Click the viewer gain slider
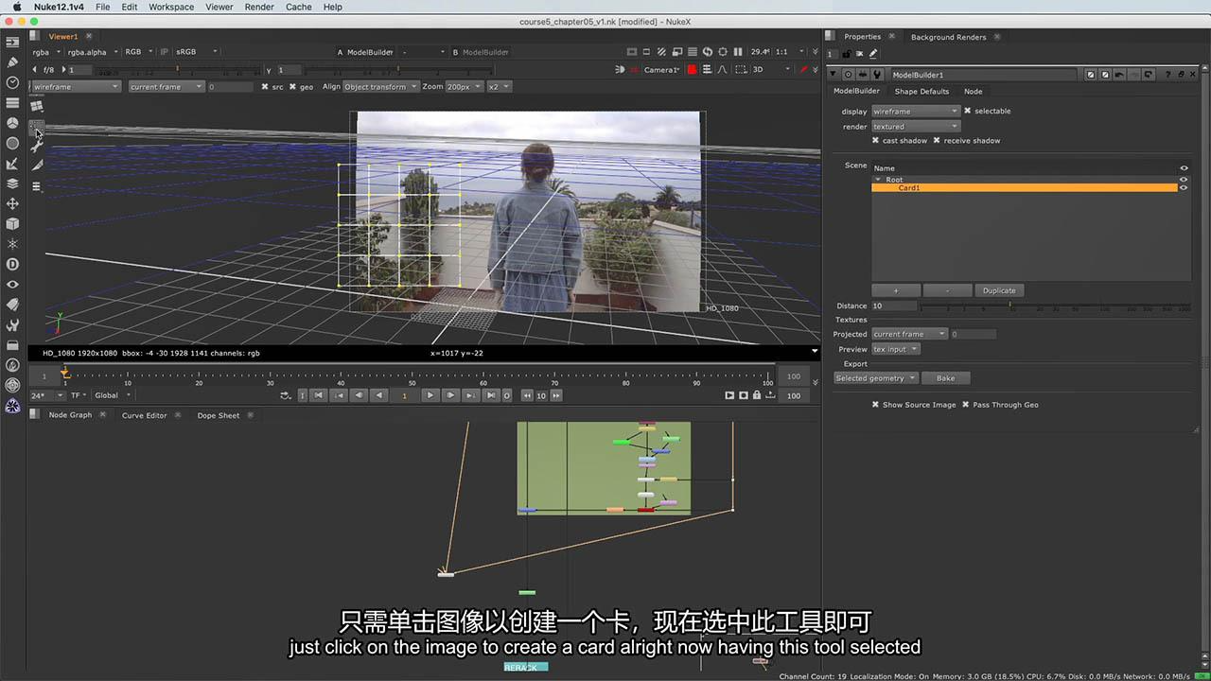The width and height of the screenshot is (1211, 681). pyautogui.click(x=179, y=70)
